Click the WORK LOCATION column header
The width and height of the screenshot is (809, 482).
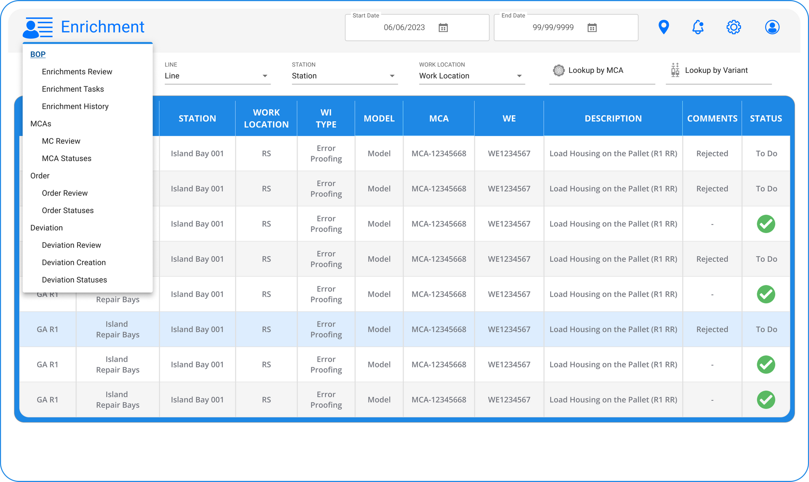point(266,118)
